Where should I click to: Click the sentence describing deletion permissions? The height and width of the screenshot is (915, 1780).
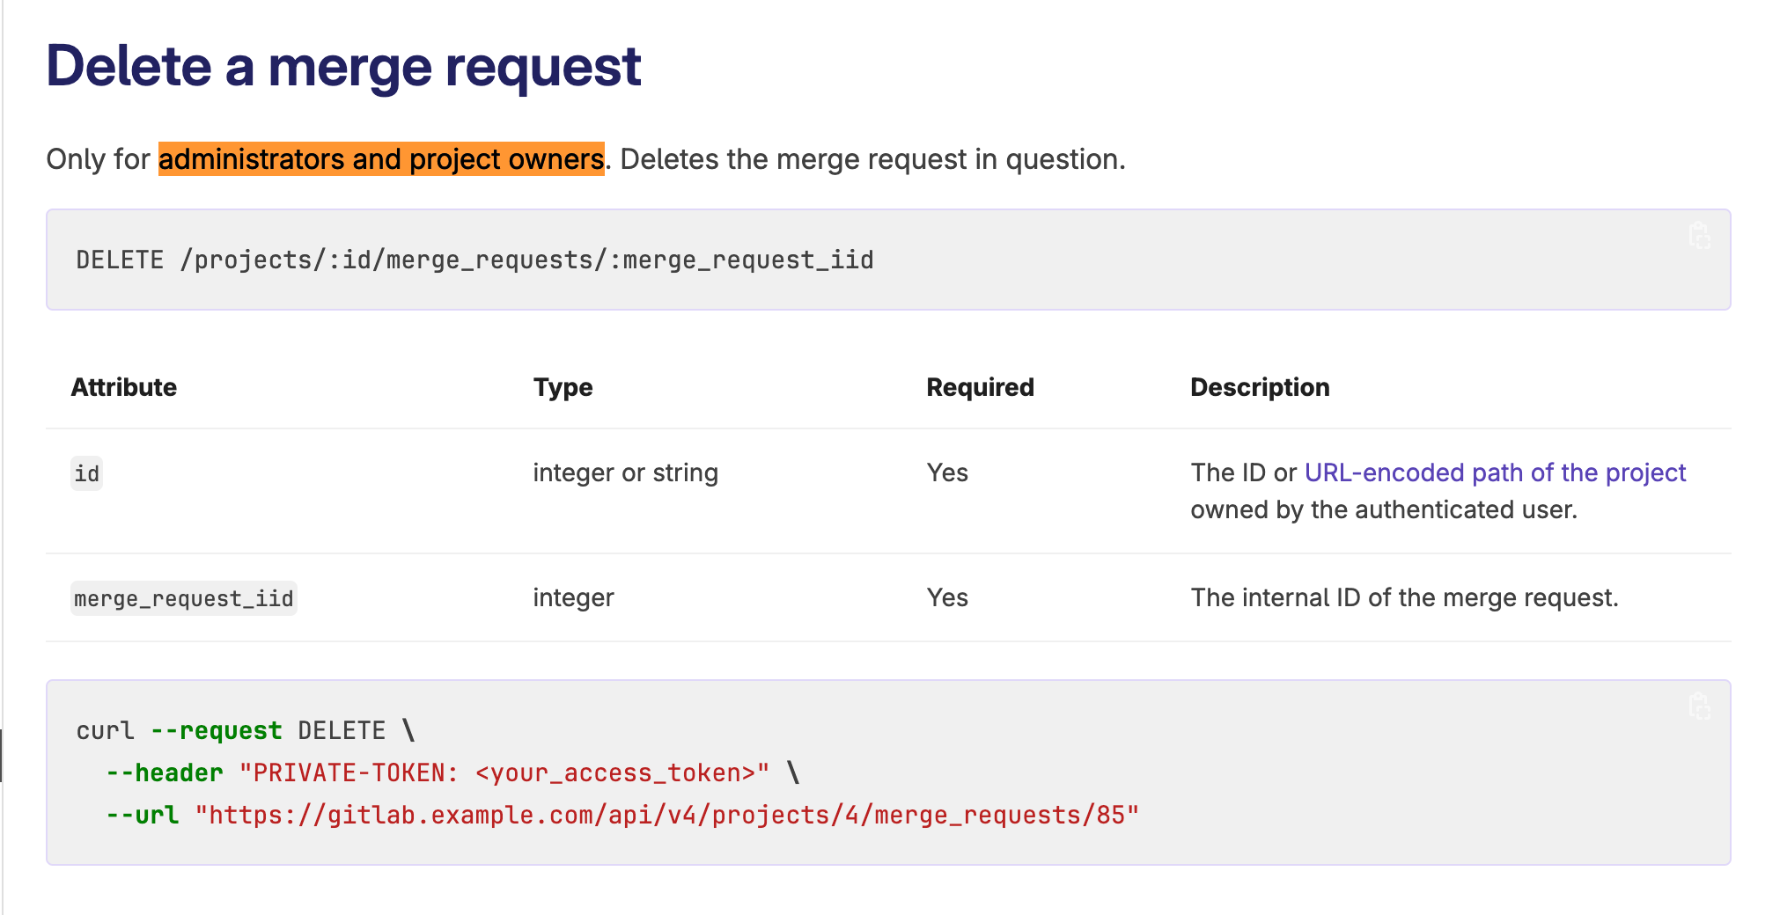click(x=585, y=159)
